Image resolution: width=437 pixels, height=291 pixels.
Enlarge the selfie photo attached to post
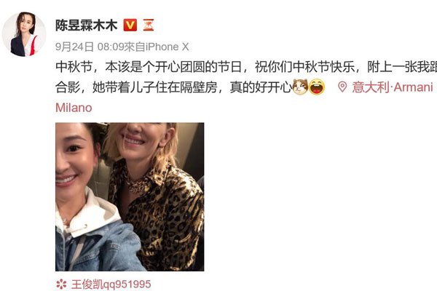(130, 196)
